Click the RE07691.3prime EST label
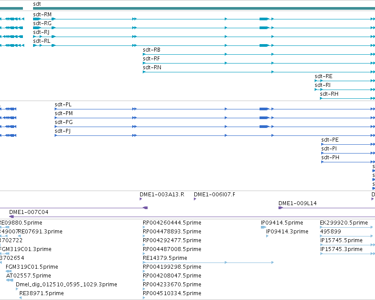 40,232
